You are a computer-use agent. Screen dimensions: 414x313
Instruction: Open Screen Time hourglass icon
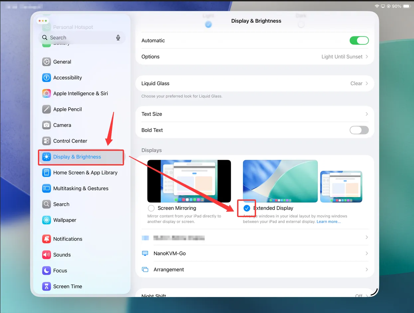(47, 286)
